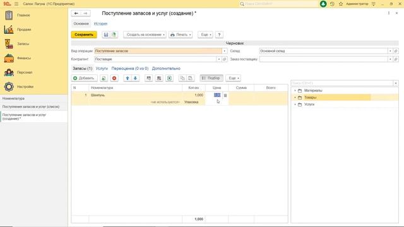
Task: Click the Номенклатура column header
Action: point(135,88)
